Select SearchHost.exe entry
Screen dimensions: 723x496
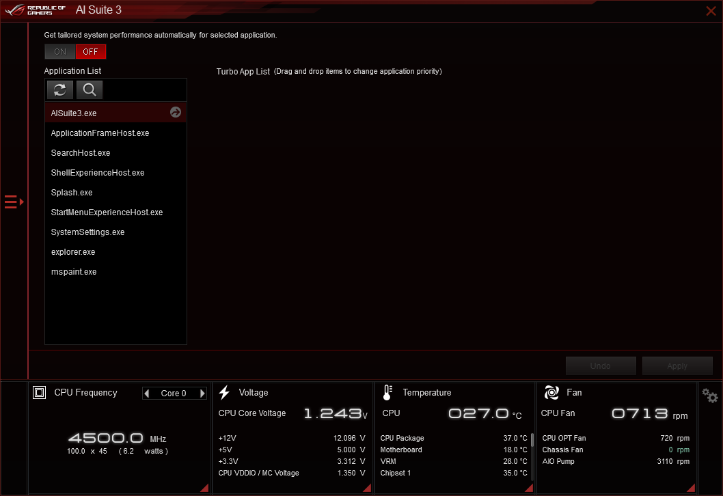pyautogui.click(x=115, y=152)
